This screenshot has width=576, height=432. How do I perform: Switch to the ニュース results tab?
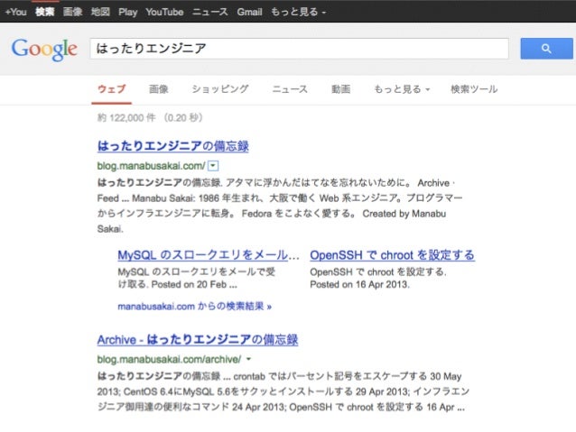290,89
